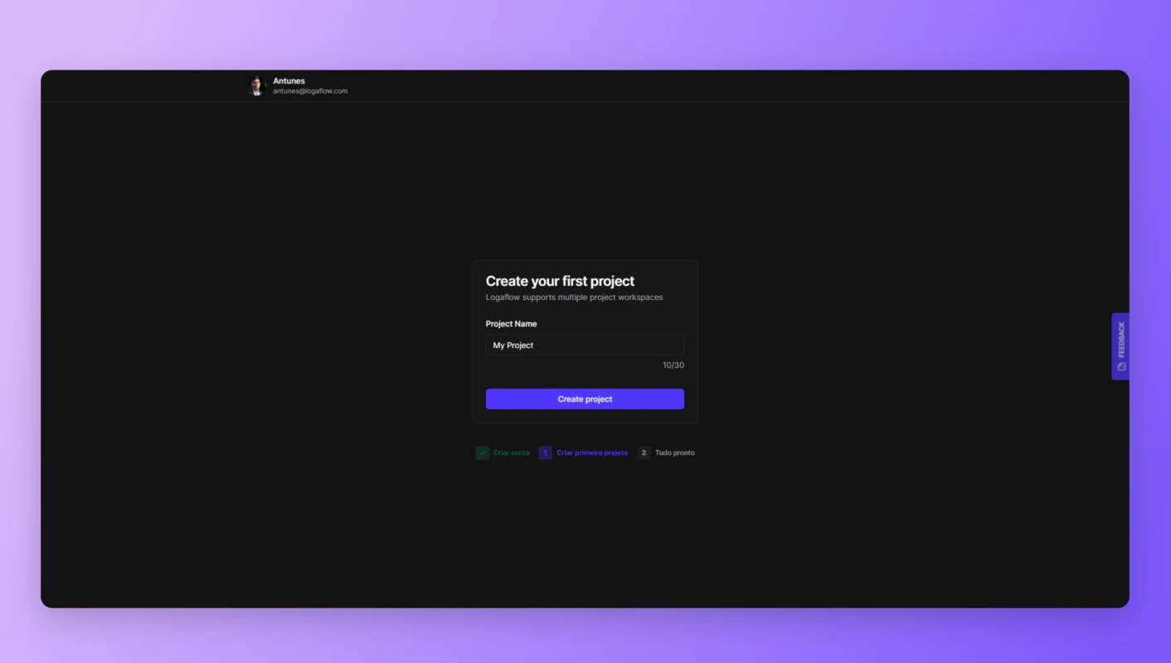Click the gray step 2 badge
This screenshot has height=663, width=1171.
point(644,452)
